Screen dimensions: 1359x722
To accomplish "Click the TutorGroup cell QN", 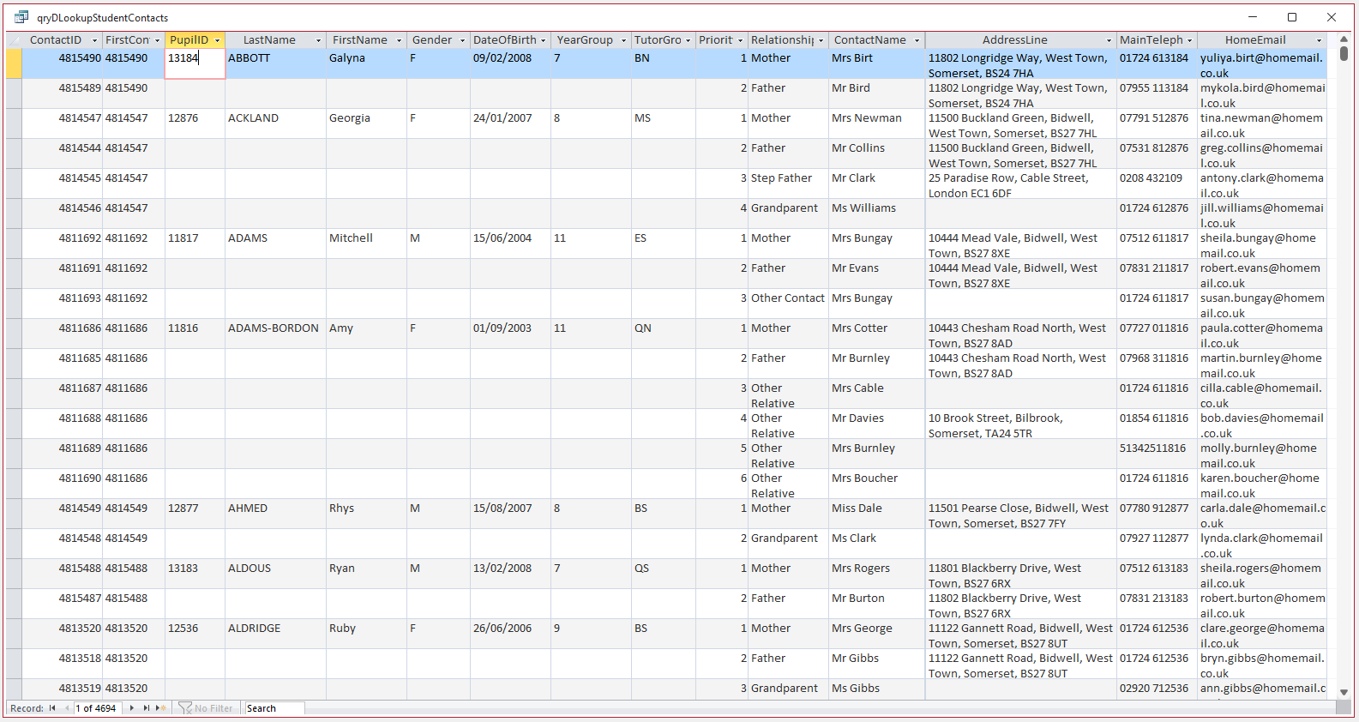I will [x=663, y=334].
